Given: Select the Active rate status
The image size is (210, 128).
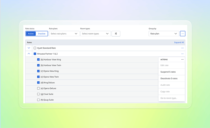Looking at the screenshot, I should [31, 34].
